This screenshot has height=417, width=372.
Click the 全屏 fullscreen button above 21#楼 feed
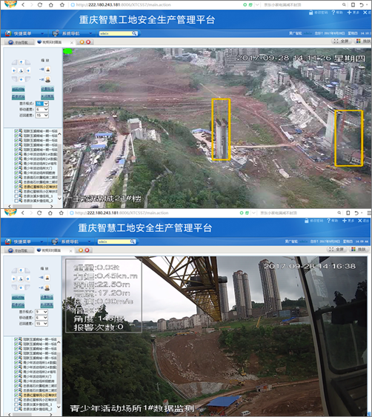(x=342, y=41)
